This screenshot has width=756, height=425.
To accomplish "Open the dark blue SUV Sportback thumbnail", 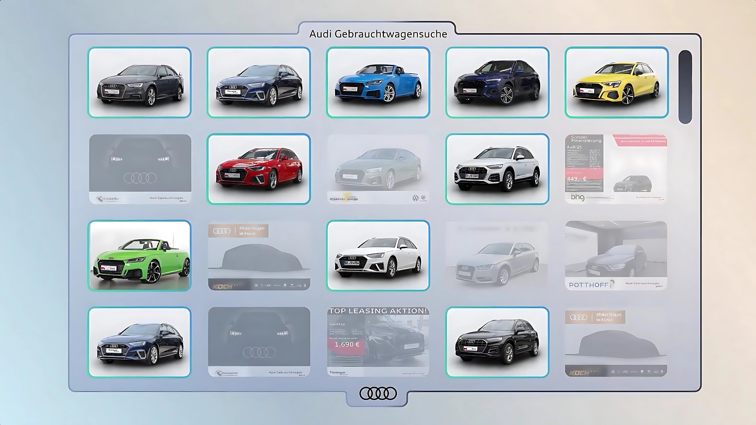I will pos(497,82).
